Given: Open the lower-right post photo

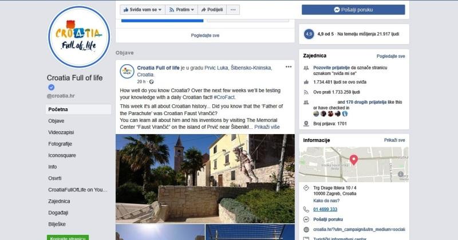Looking at the screenshot, I should (250, 232).
